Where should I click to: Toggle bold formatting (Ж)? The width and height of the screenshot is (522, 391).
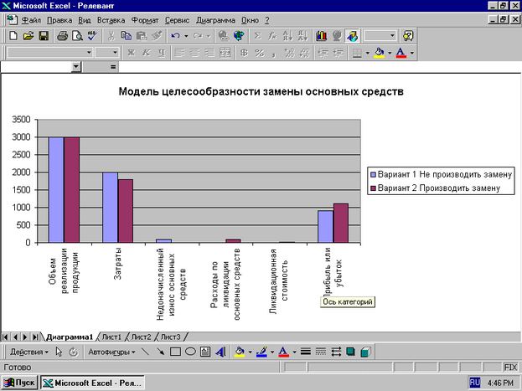pyautogui.click(x=131, y=53)
